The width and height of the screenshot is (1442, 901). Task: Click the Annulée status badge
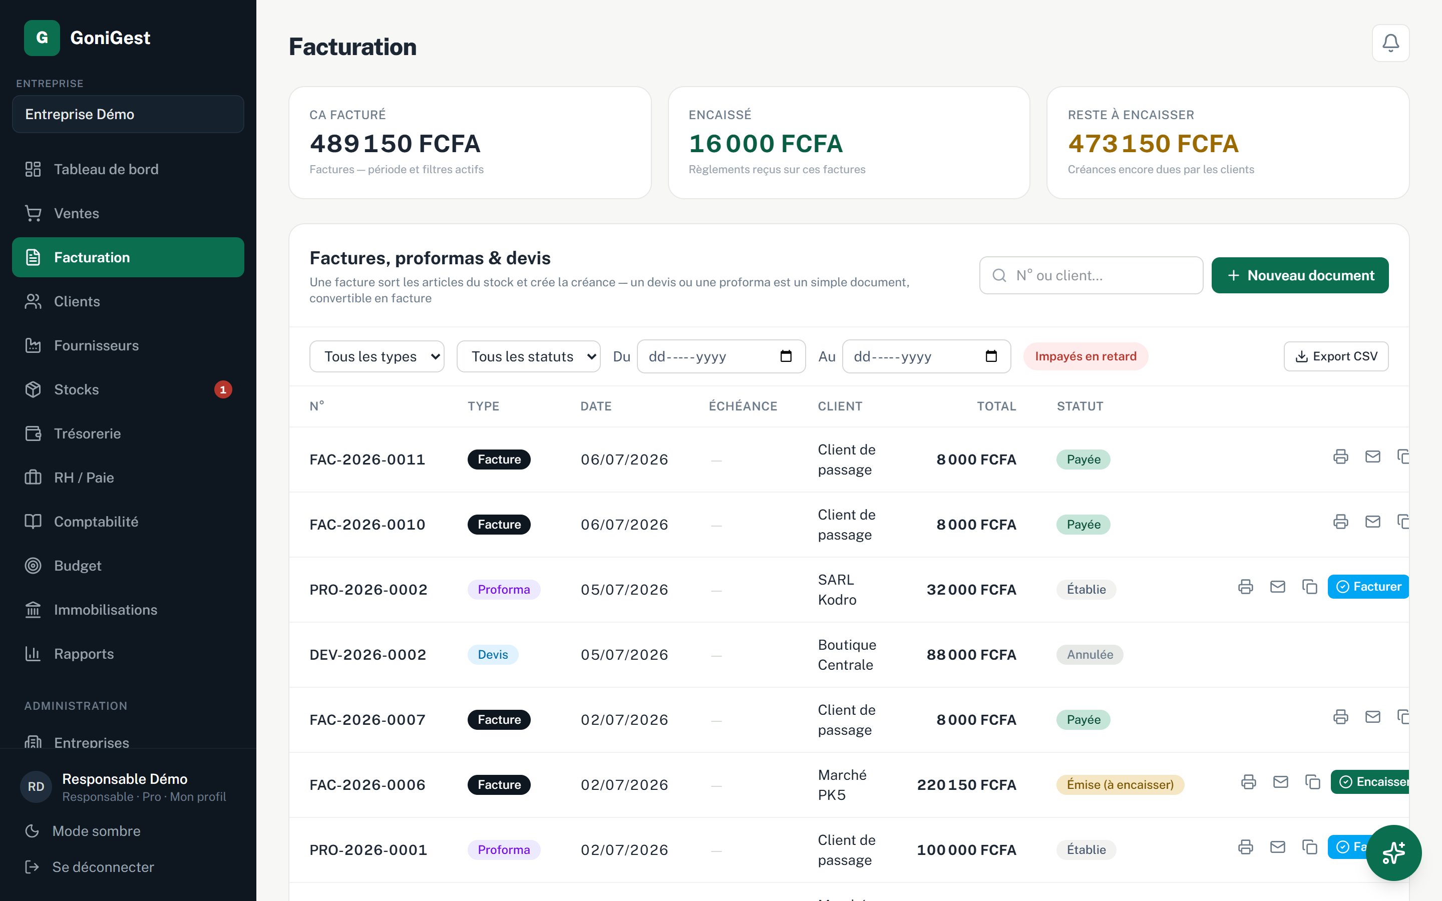point(1089,654)
